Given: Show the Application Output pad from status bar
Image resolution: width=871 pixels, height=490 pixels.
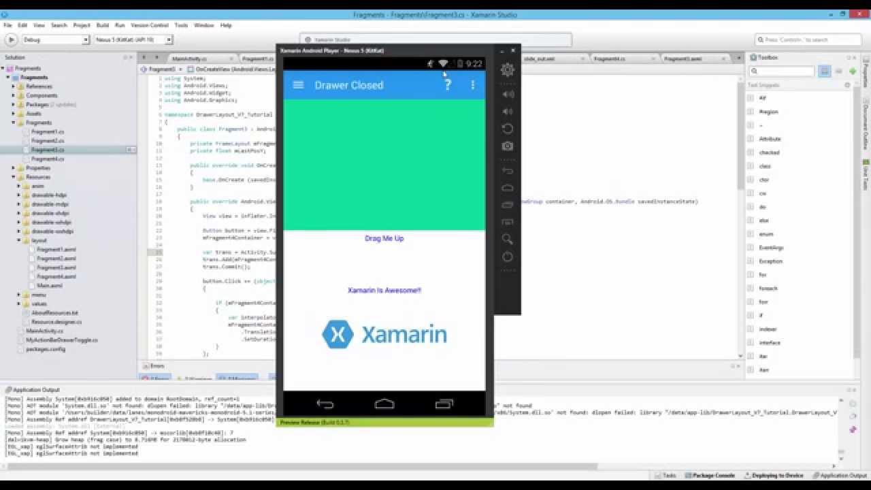Looking at the screenshot, I should point(840,476).
